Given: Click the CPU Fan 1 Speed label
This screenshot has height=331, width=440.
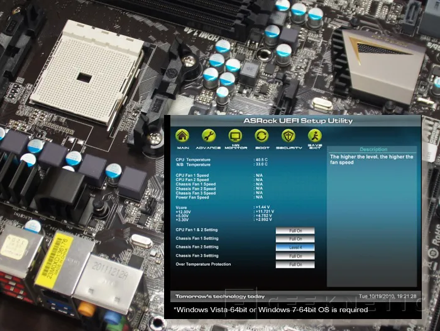Looking at the screenshot, I should [x=192, y=175].
